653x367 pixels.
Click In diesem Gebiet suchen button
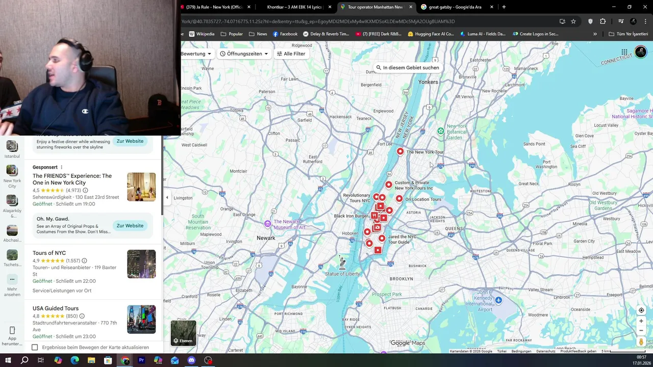pos(407,68)
